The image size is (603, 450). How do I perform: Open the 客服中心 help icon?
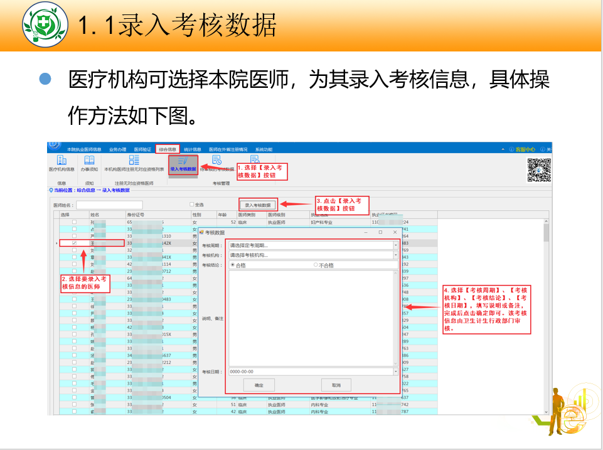[512, 149]
